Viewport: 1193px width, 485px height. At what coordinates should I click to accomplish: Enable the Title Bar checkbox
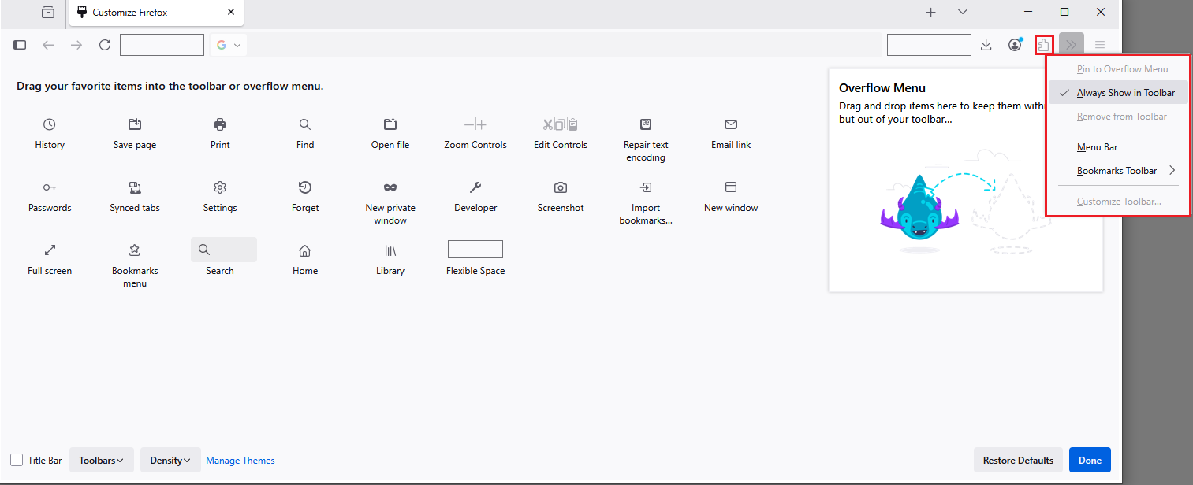pyautogui.click(x=17, y=460)
